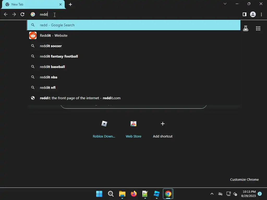Screen dimensions: 267x200
Task: Open the Roblox Download shortcut
Action: tap(104, 128)
